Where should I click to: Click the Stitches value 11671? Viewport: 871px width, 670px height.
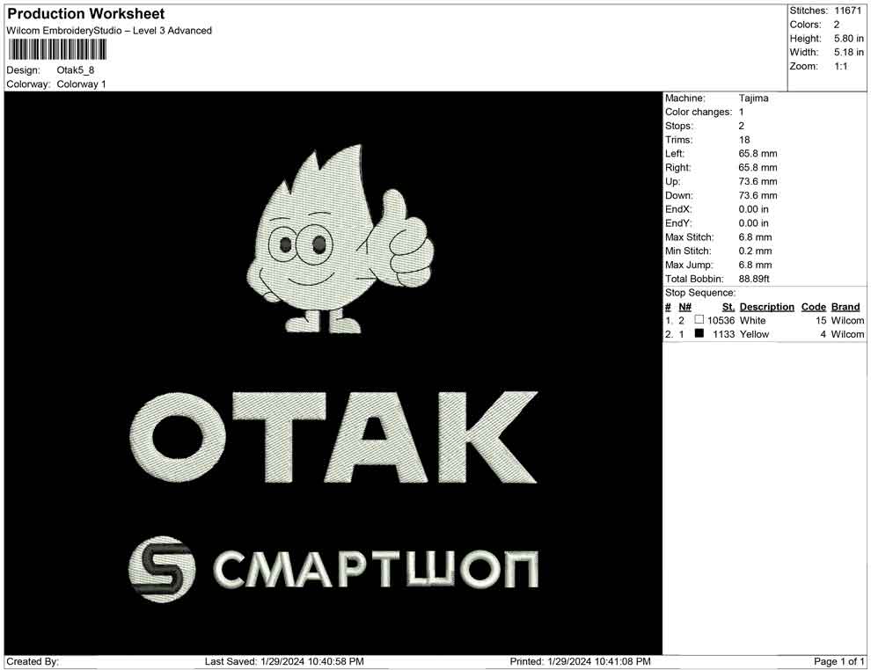click(x=848, y=11)
